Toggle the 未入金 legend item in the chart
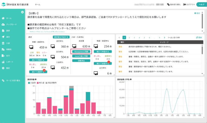The image size is (207, 123). 41,83
